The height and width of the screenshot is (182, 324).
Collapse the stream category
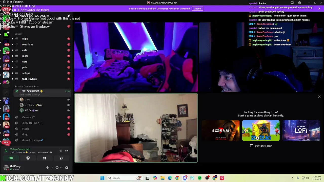(x=19, y=34)
